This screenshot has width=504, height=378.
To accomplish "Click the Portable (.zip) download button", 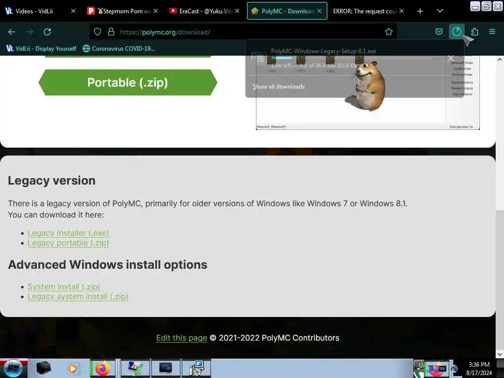I will click(x=128, y=82).
